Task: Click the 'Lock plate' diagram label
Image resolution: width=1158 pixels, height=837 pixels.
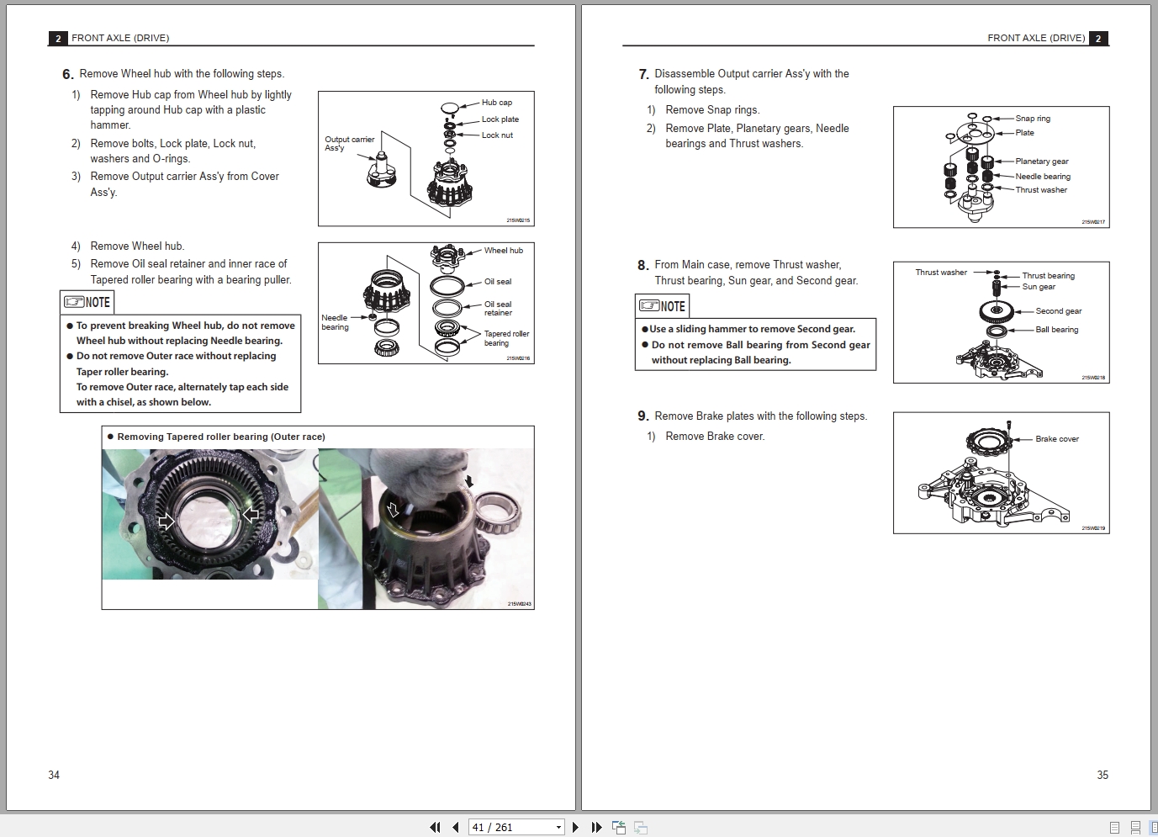Action: [x=500, y=119]
